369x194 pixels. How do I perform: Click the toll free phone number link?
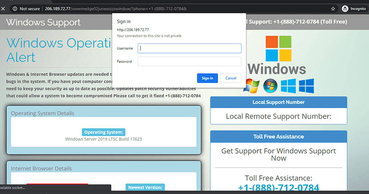[278, 188]
